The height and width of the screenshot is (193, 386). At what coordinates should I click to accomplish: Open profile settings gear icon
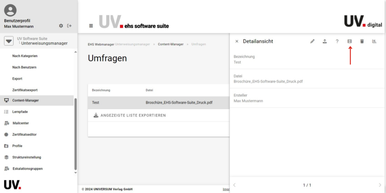pyautogui.click(x=61, y=26)
